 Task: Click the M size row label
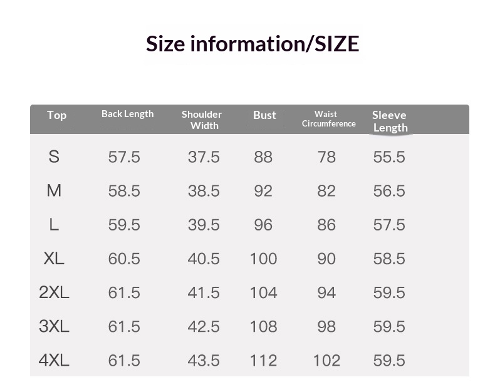[x=54, y=190]
